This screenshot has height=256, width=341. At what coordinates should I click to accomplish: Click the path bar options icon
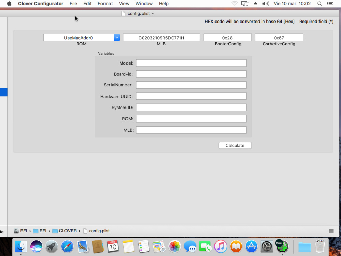331,231
